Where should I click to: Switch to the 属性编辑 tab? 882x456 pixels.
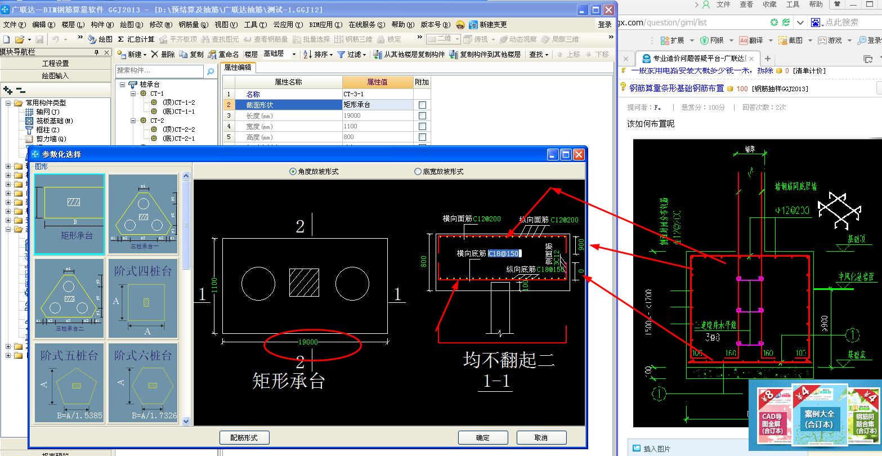click(x=238, y=67)
